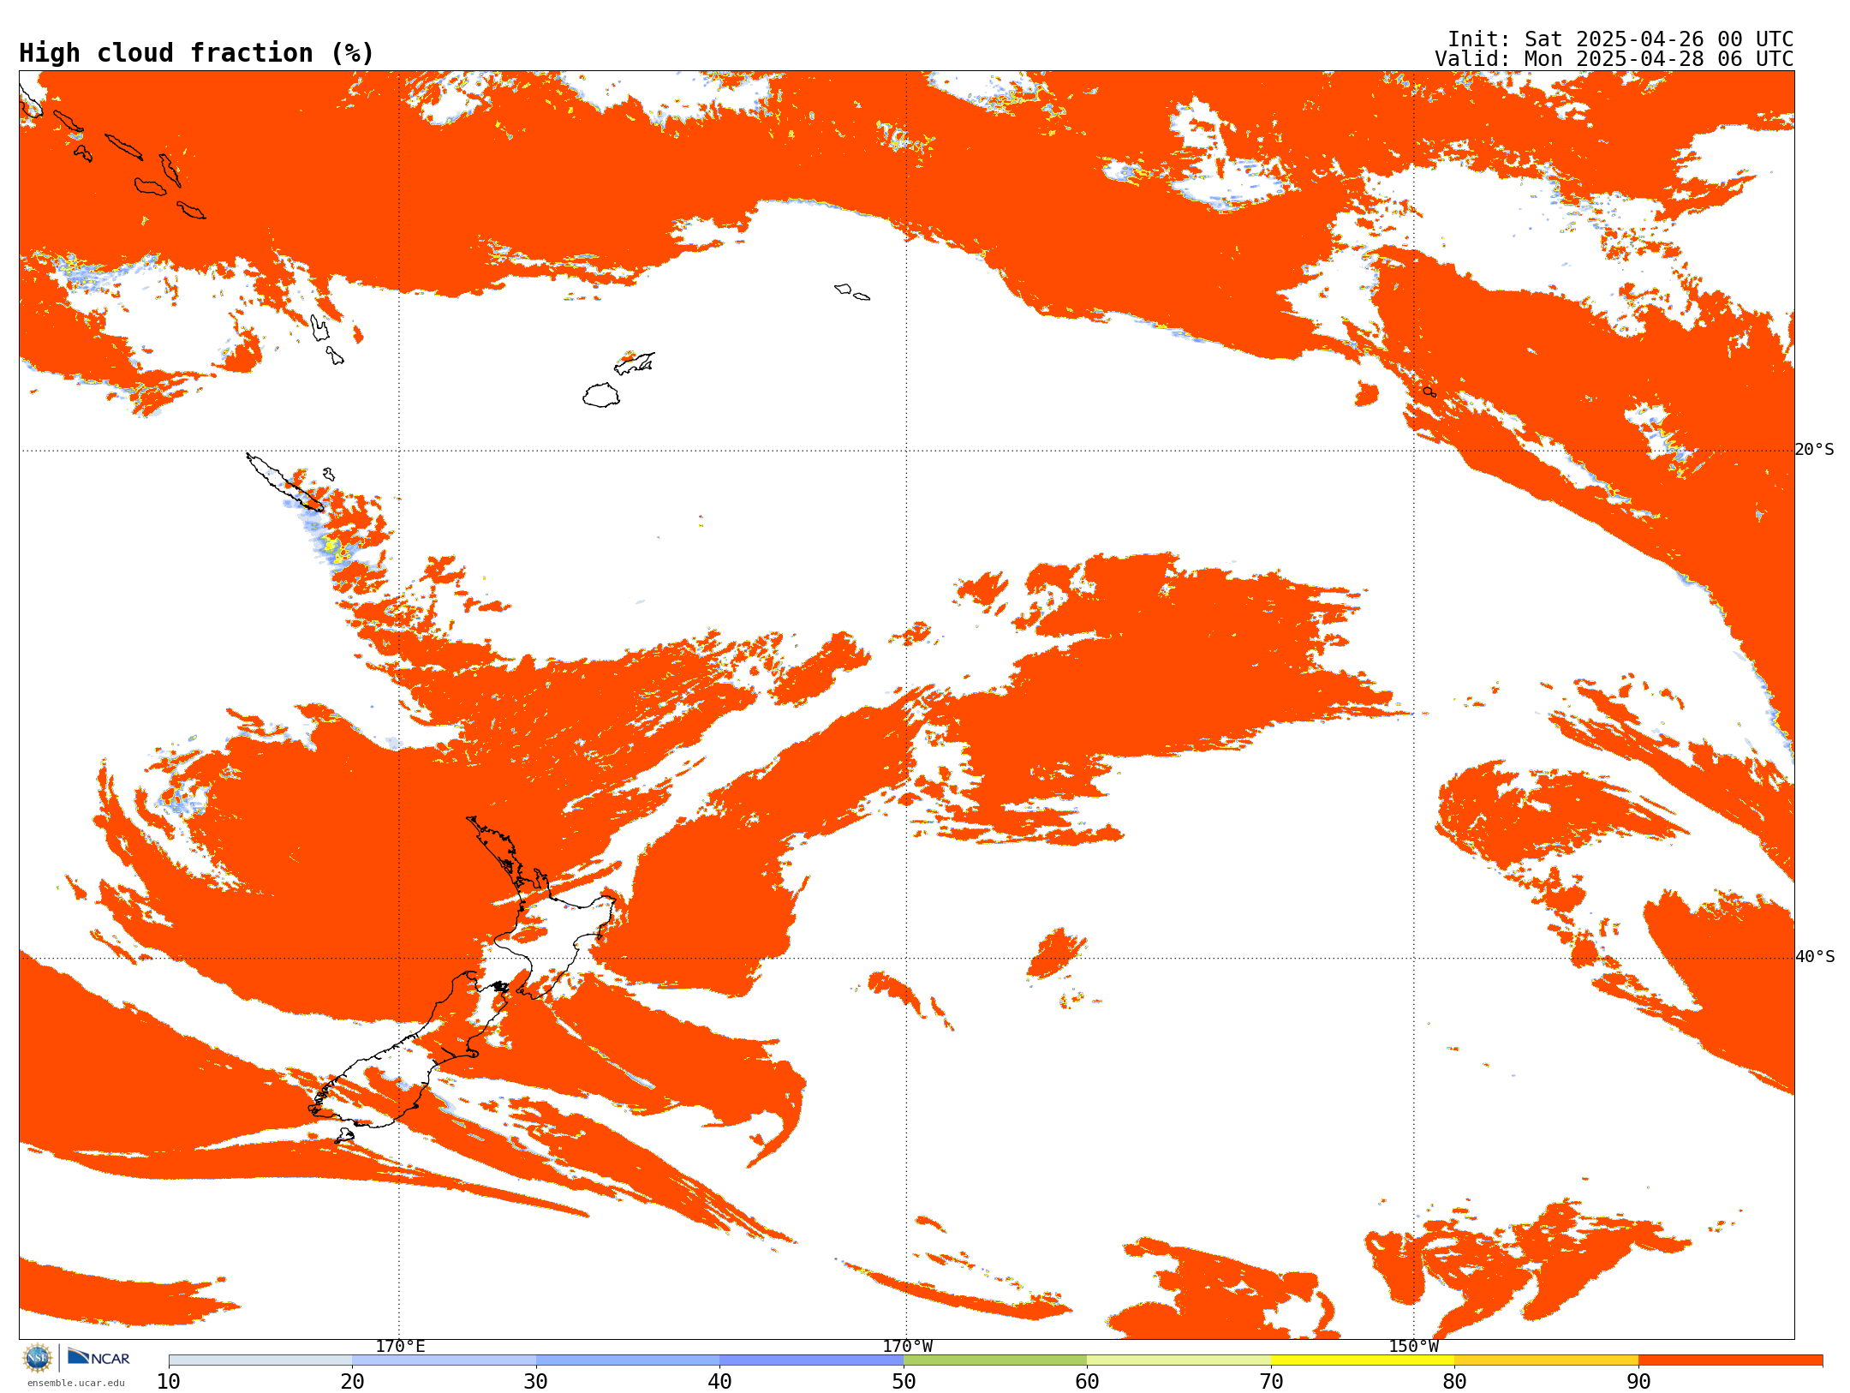Click the 20°S latitude label
The width and height of the screenshot is (1850, 1393).
pos(1815,450)
